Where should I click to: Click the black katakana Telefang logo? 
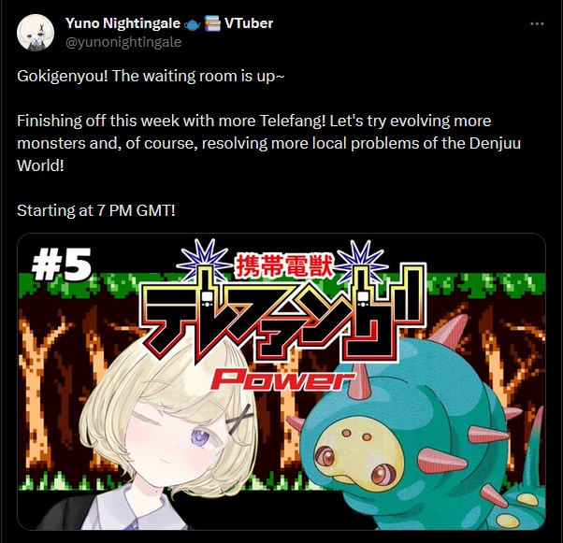click(x=283, y=320)
